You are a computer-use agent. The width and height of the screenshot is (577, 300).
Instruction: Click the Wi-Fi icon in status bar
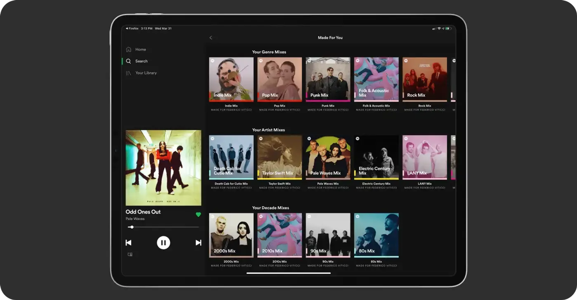coord(439,28)
